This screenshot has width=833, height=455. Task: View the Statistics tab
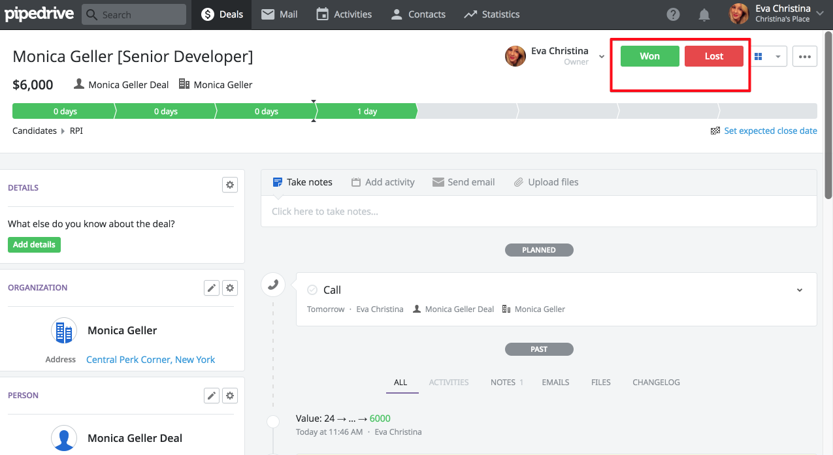coord(492,14)
